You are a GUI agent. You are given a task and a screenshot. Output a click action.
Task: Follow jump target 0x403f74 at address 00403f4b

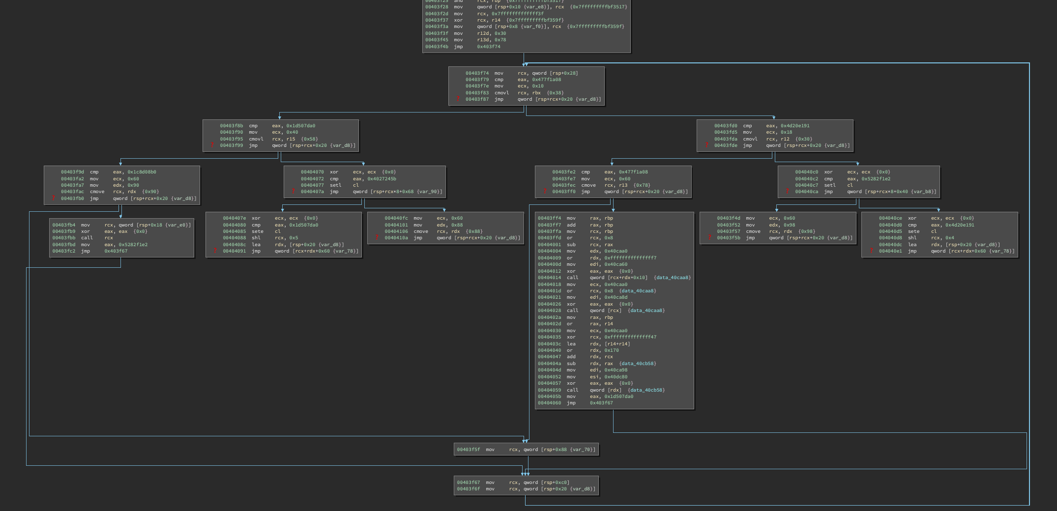click(x=488, y=47)
